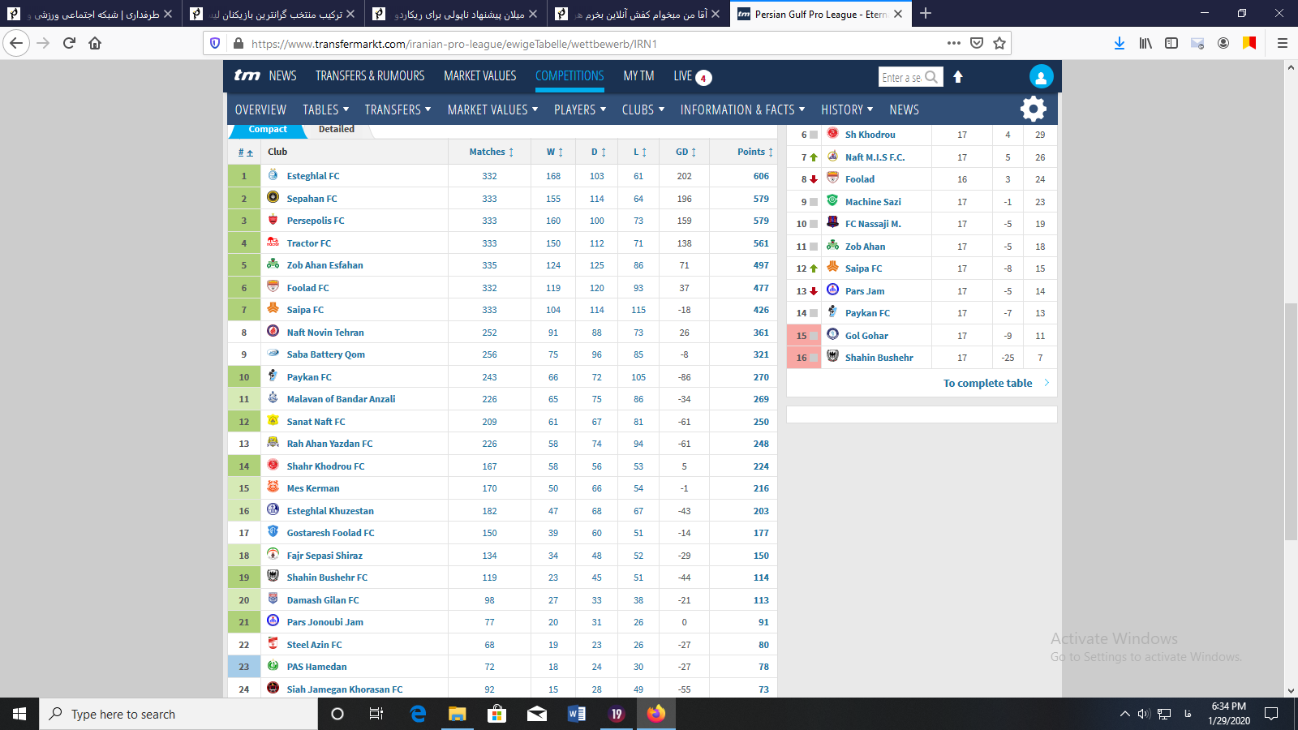Open the user profile avatar icon

point(1041,76)
